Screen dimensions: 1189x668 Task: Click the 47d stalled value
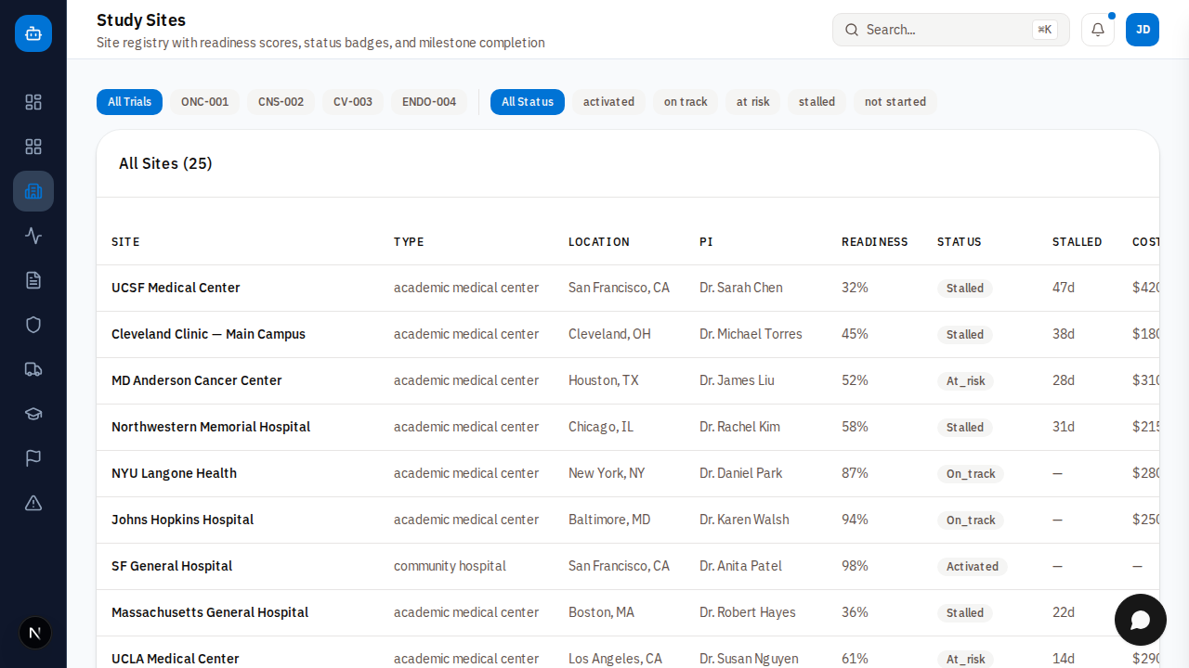click(1064, 288)
